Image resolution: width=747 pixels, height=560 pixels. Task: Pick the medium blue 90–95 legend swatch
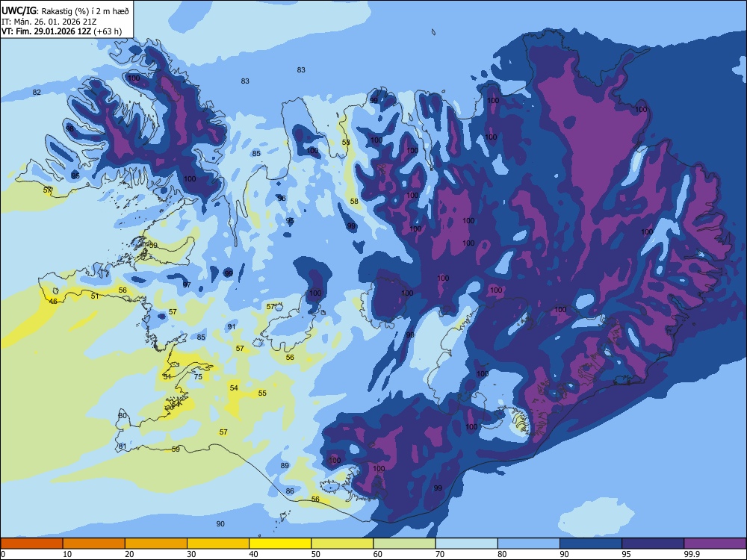pos(591,544)
